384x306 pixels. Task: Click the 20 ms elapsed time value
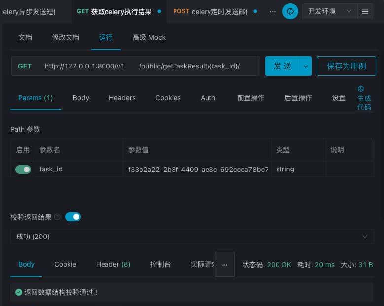pyautogui.click(x=325, y=265)
